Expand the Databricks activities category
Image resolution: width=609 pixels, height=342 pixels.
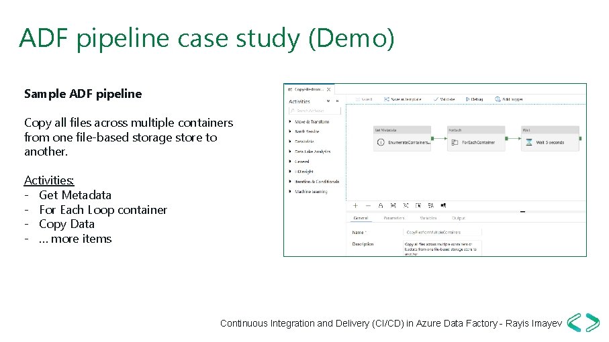(x=301, y=141)
